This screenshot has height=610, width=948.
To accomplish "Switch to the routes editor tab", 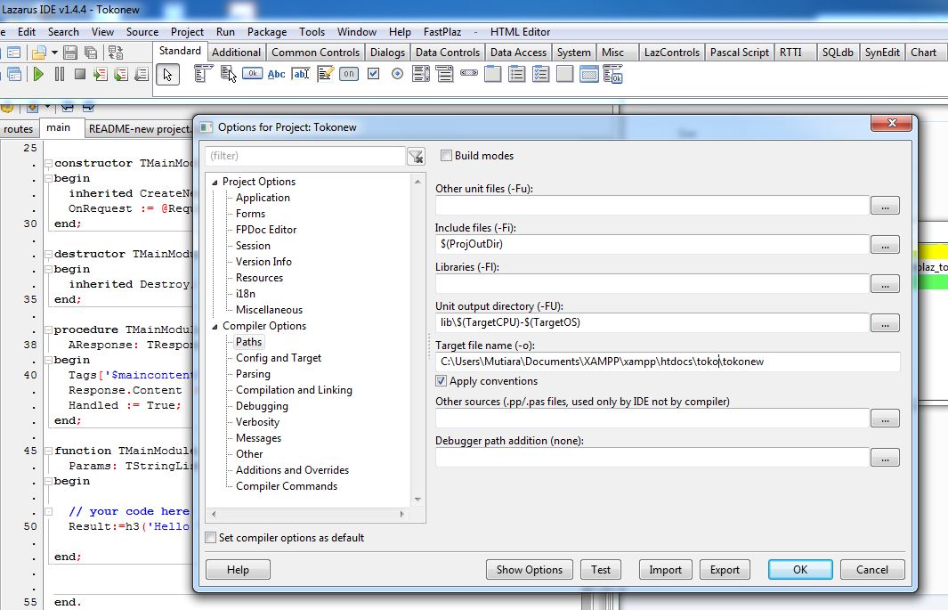I will [x=18, y=129].
